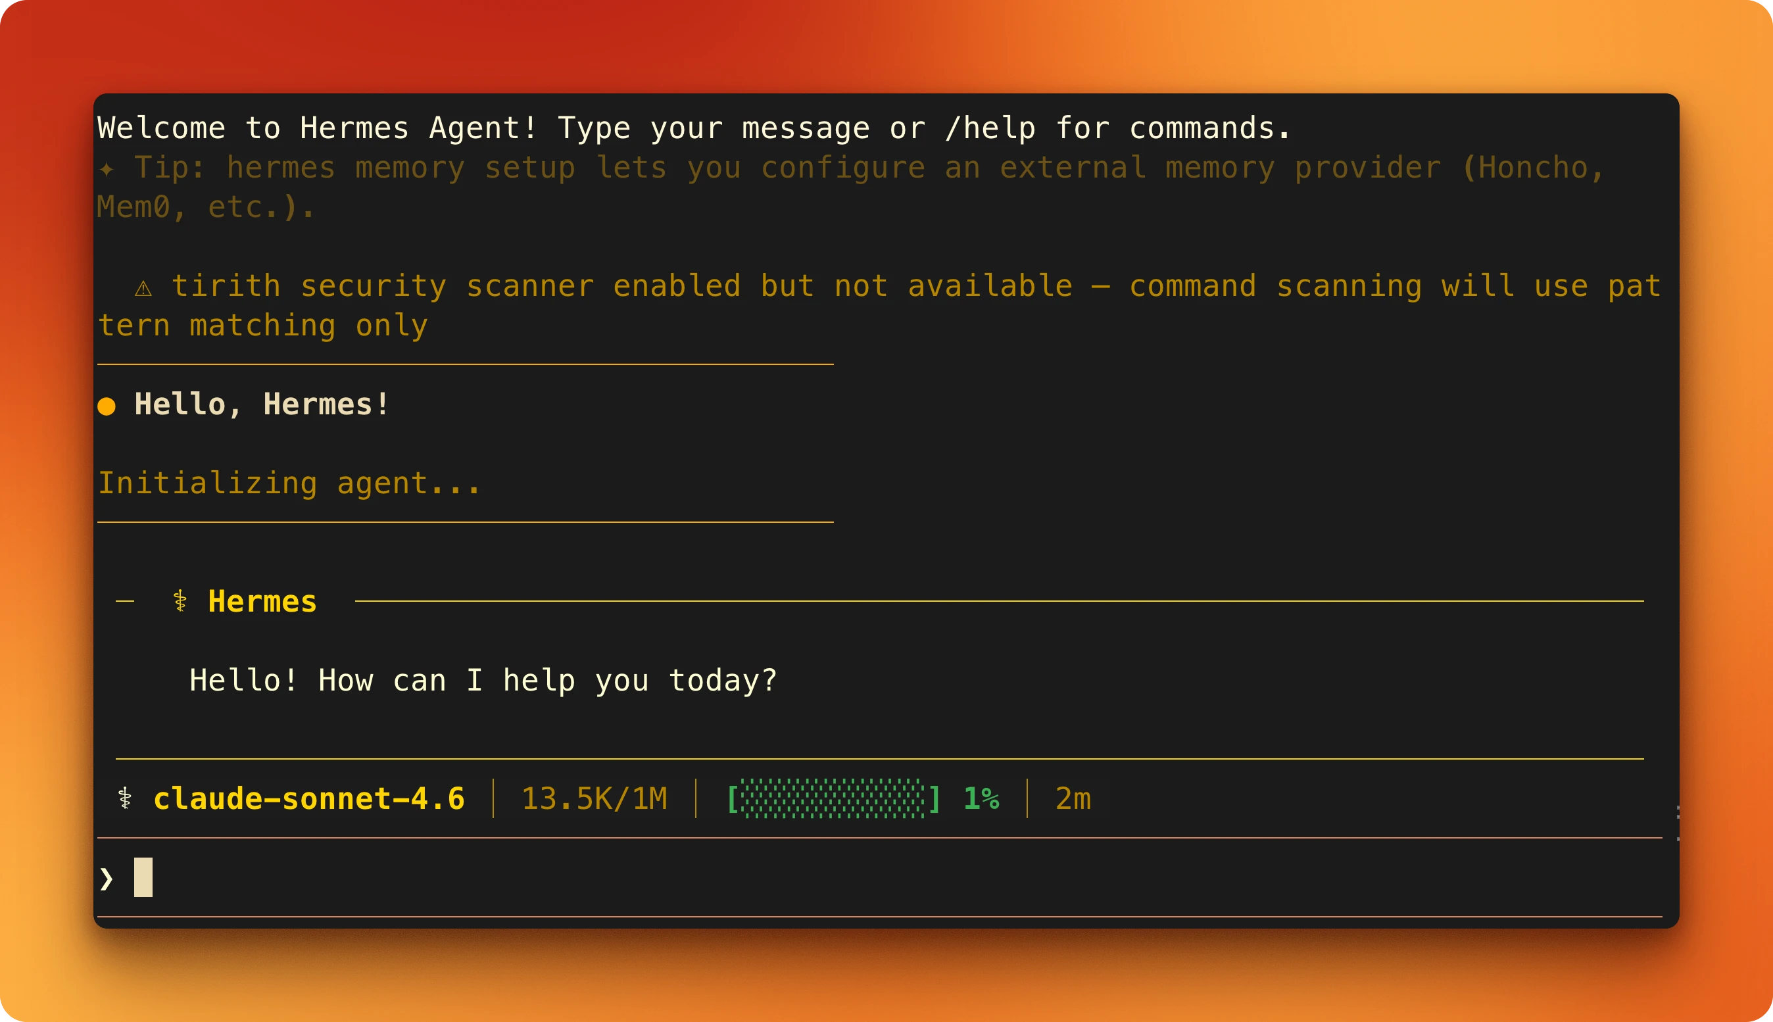The image size is (1773, 1022).
Task: Click the caduceus icon beside the Hermes heading
Action: (180, 602)
